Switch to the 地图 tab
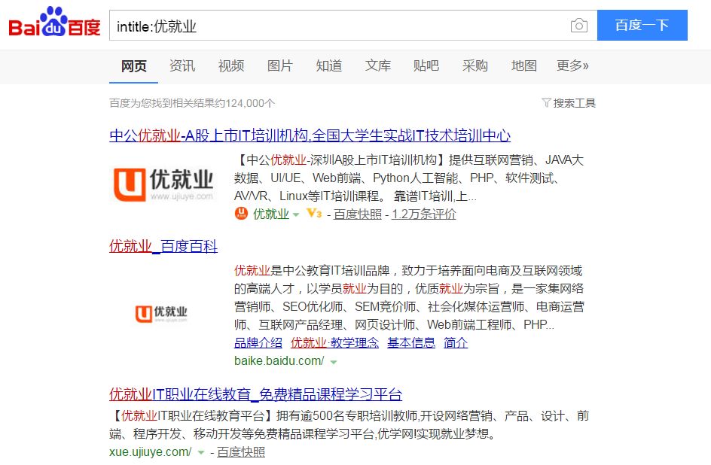 (x=523, y=66)
